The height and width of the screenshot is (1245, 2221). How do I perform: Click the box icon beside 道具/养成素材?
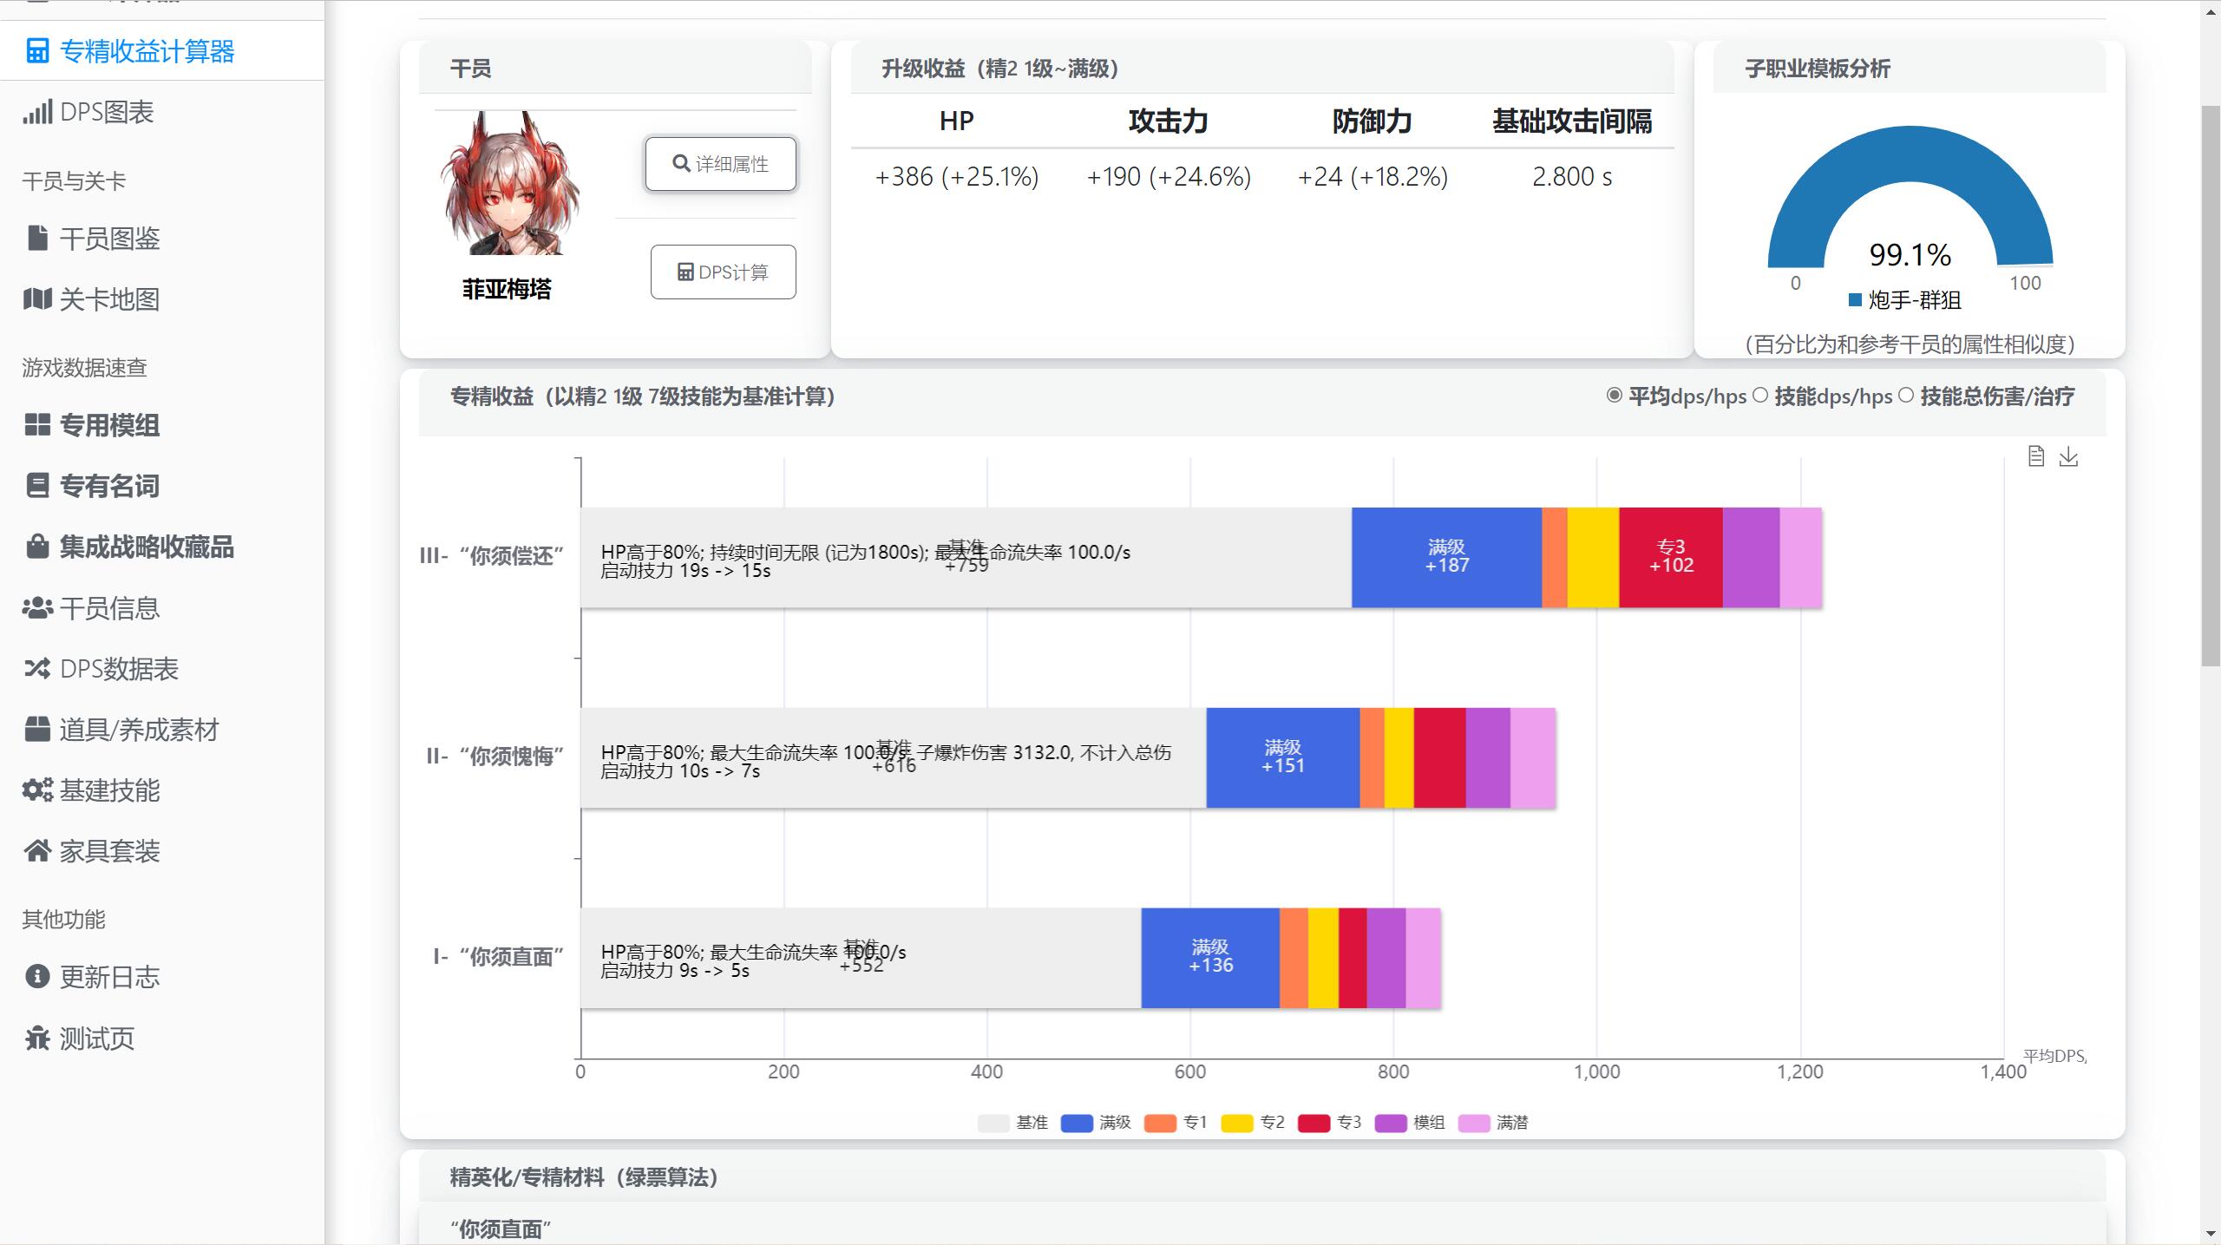(37, 730)
